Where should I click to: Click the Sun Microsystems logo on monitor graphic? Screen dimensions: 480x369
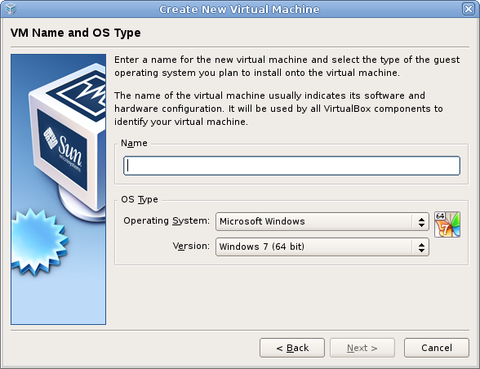(63, 149)
